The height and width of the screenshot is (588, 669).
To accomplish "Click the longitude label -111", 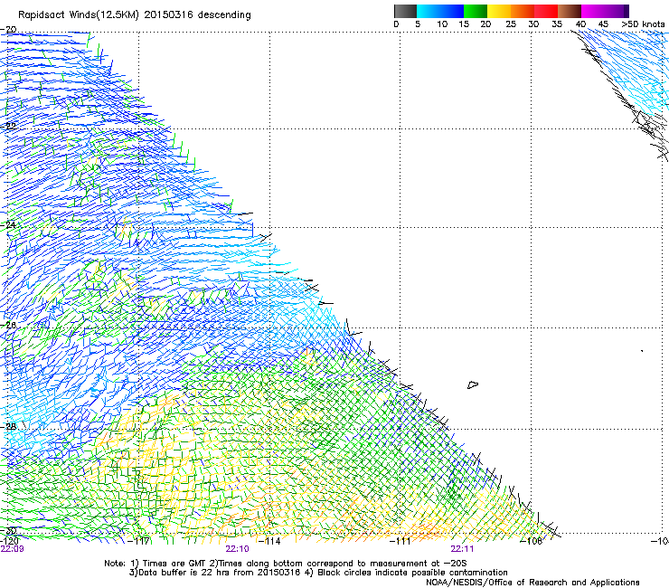I will point(400,541).
